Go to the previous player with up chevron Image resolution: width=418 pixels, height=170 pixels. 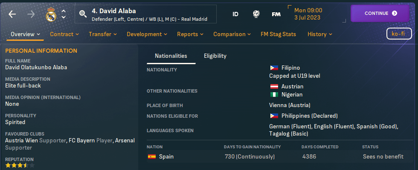pyautogui.click(x=64, y=11)
